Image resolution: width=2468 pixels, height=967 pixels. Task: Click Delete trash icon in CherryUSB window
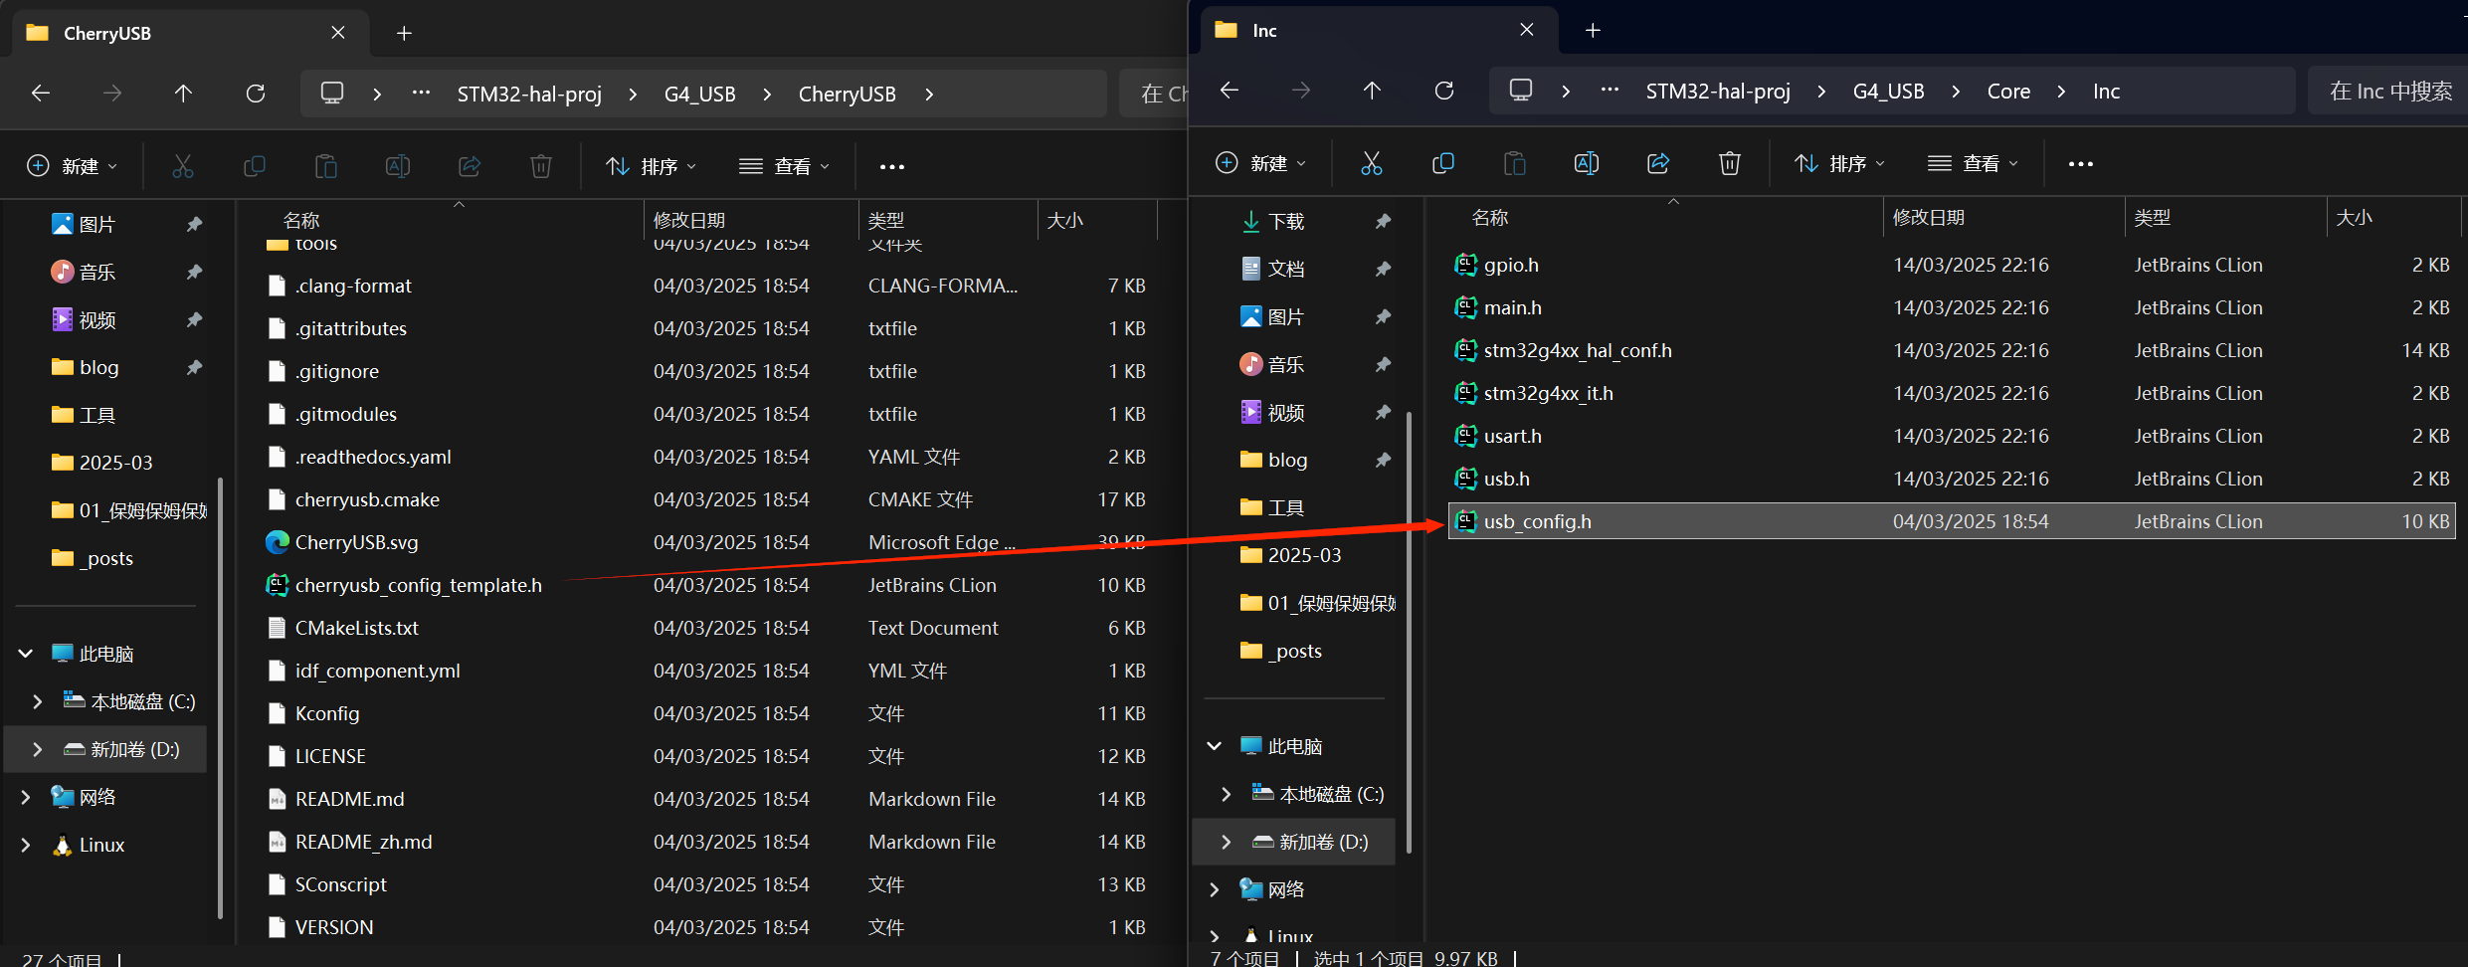(541, 166)
